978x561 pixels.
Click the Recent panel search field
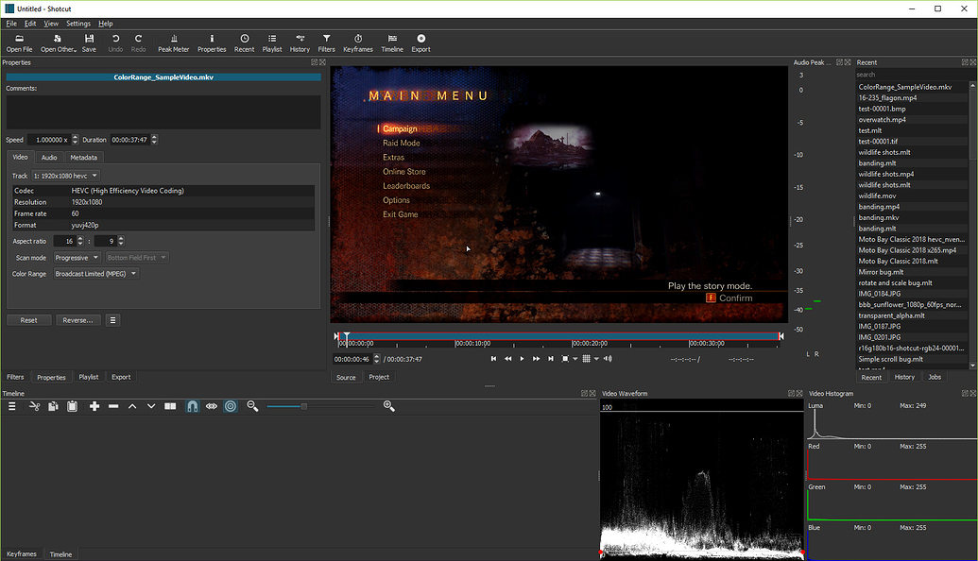point(913,75)
